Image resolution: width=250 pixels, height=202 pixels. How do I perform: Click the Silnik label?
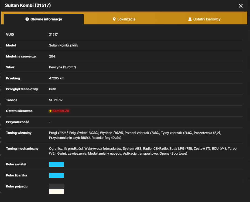[10, 67]
